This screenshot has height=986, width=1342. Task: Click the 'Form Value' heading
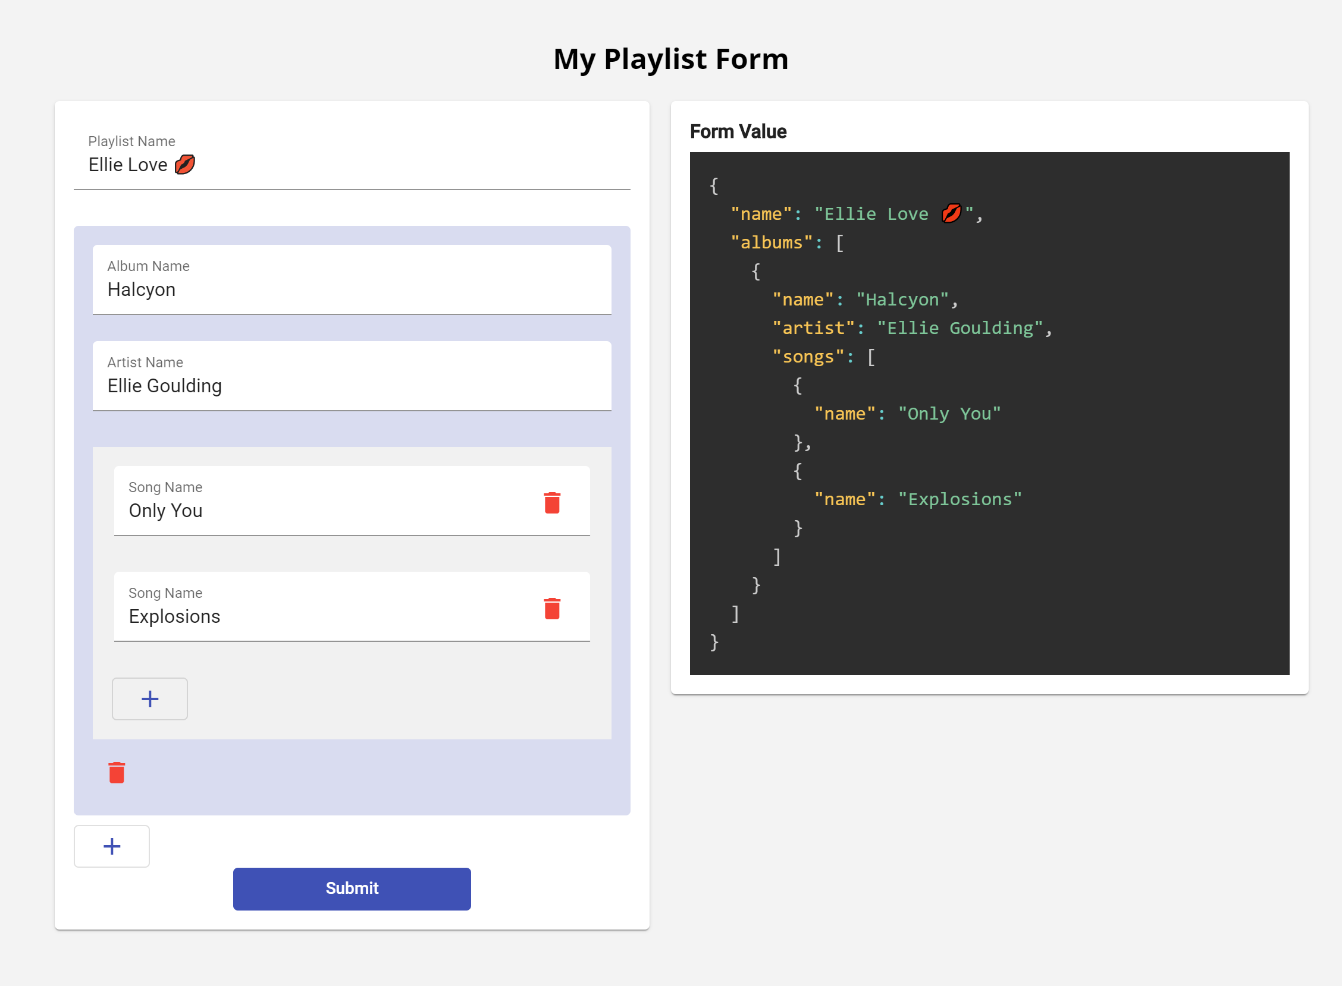tap(738, 131)
